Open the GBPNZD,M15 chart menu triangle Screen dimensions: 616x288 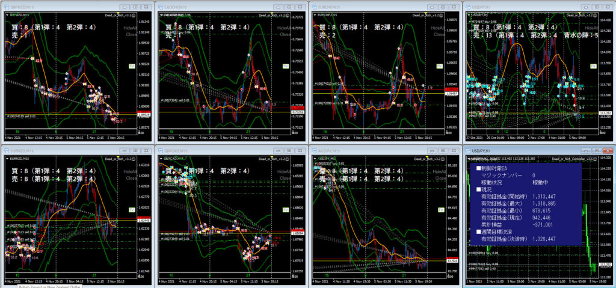tap(7, 15)
